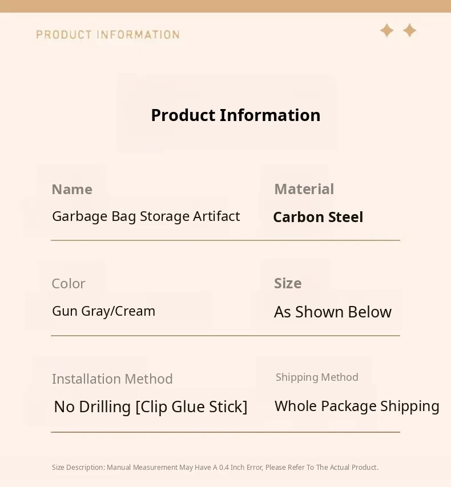Click the Size field label
This screenshot has height=487, width=451.
tap(288, 284)
